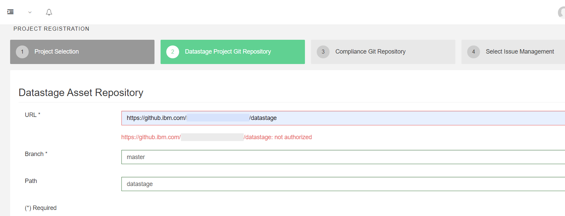The height and width of the screenshot is (216, 565).
Task: Toggle the sidebar menu icon
Action: (10, 12)
